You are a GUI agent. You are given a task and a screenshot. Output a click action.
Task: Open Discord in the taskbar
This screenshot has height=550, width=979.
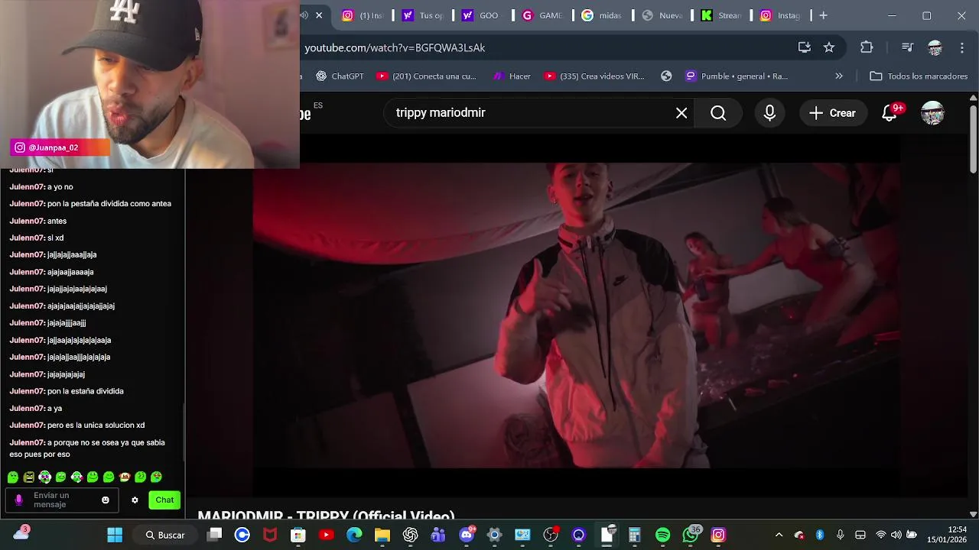[467, 535]
